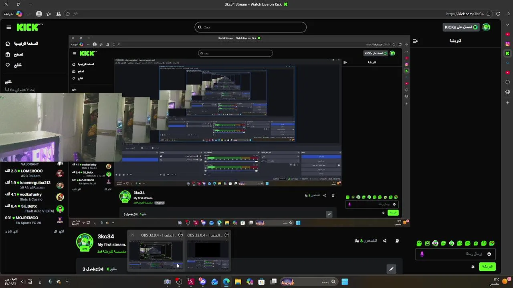Click the taskbar microphone tray icon
The height and width of the screenshot is (288, 513).
pyautogui.click(x=50, y=282)
